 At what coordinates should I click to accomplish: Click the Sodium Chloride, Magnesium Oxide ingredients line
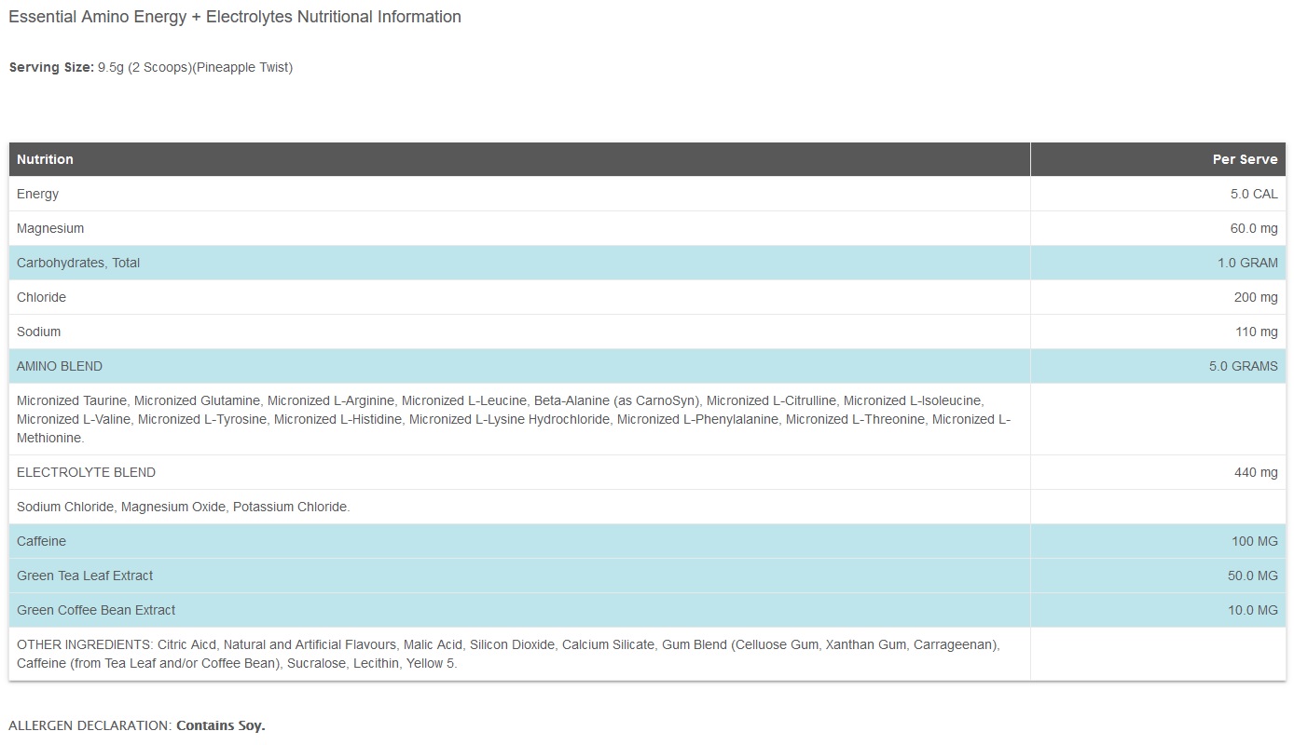pos(184,507)
